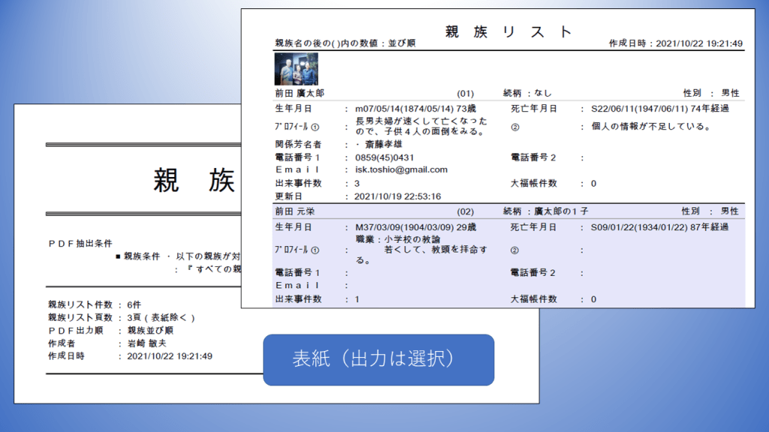The image size is (769, 432).
Task: Click the name 前田 元栄
Action: point(294,211)
